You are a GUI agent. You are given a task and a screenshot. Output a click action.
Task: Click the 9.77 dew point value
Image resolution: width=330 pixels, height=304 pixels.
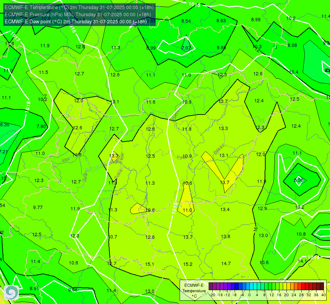tap(38, 207)
